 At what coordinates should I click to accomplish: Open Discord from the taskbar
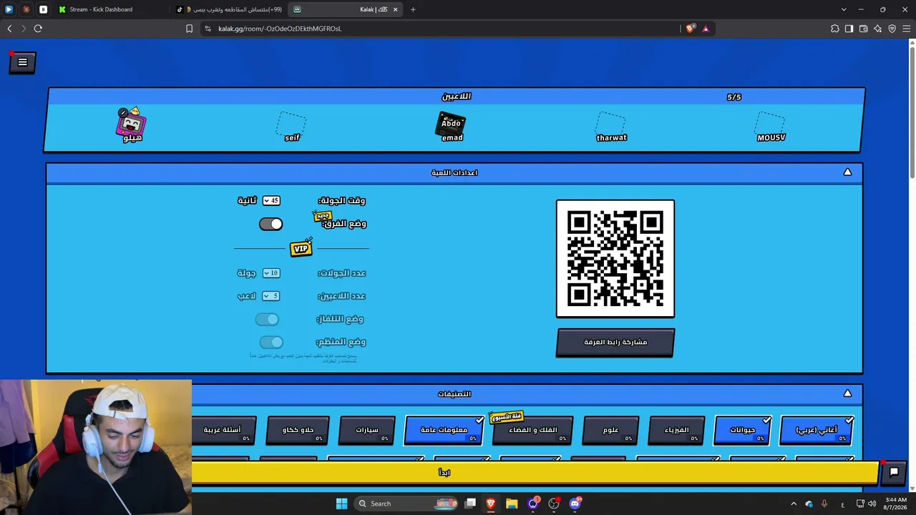click(575, 504)
